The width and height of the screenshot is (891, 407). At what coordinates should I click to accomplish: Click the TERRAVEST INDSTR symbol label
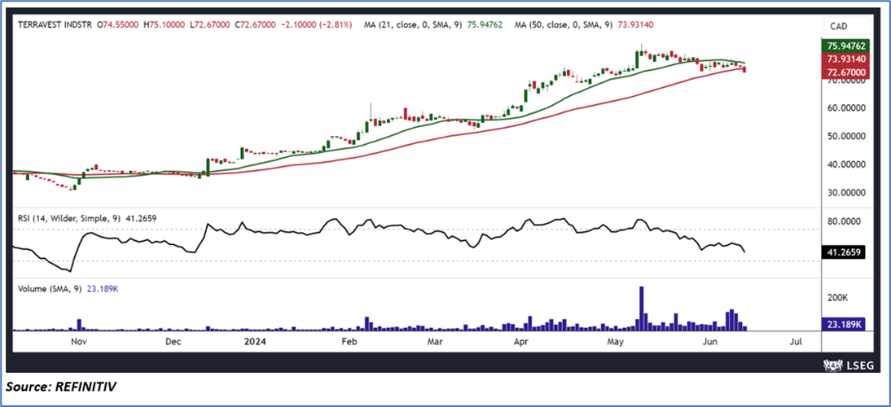(53, 25)
